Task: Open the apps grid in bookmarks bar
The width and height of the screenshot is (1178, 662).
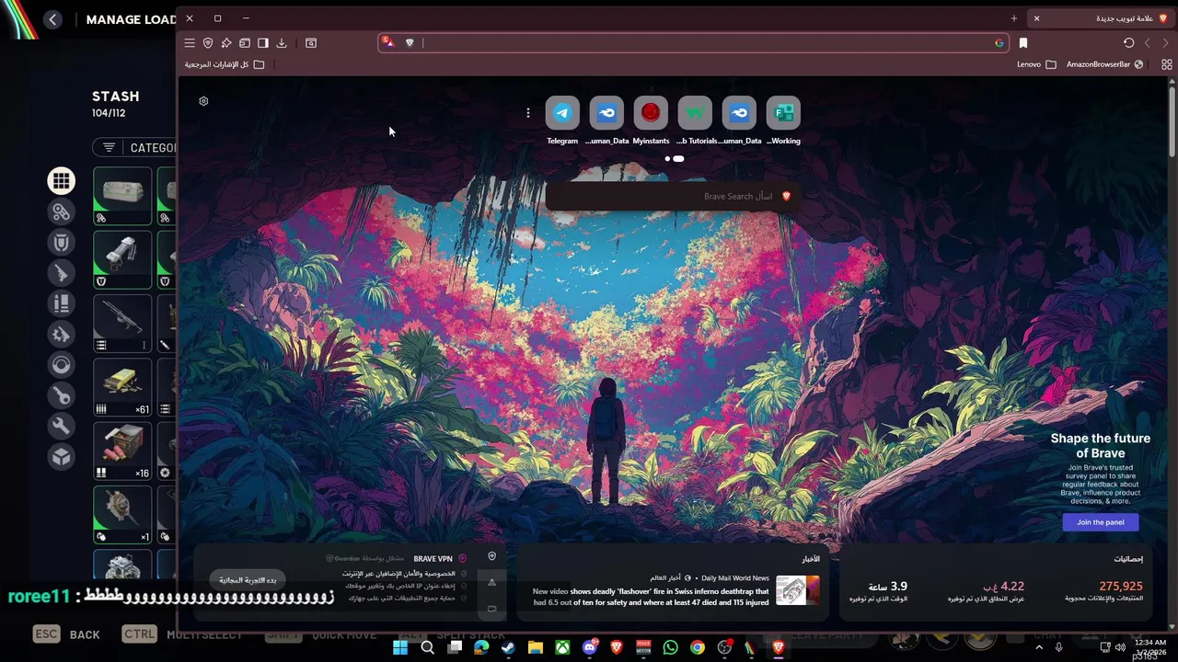Action: 1167,64
